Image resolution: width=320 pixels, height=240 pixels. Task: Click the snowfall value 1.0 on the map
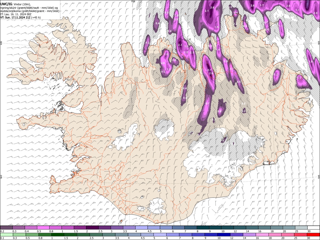pyautogui.click(x=186, y=46)
